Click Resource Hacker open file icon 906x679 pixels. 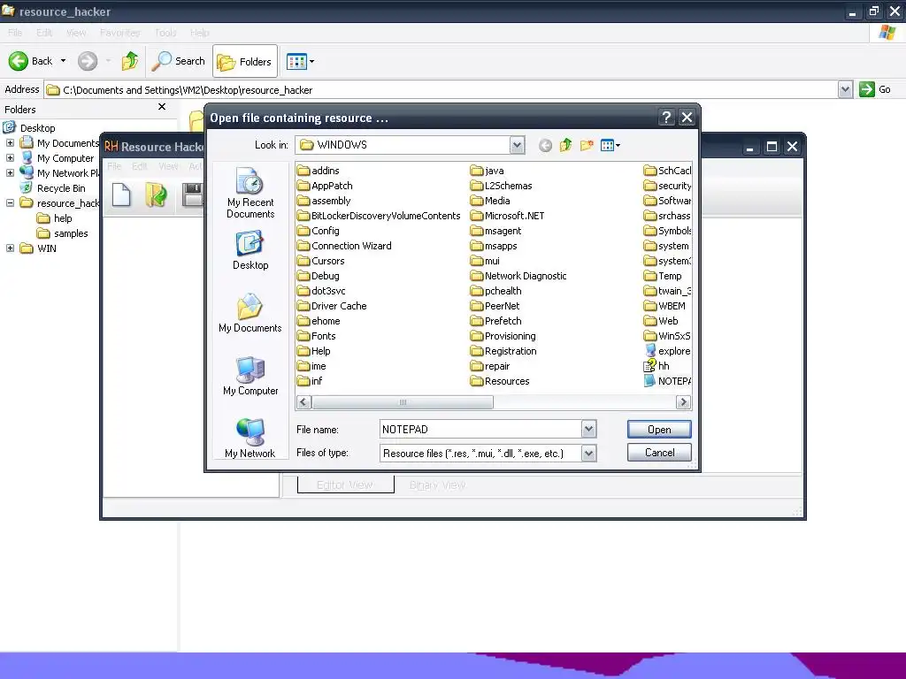[156, 195]
